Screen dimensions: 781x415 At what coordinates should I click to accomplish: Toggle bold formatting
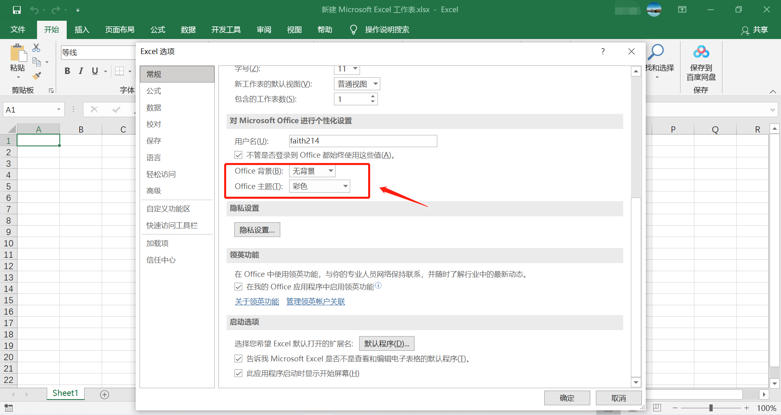[x=67, y=71]
